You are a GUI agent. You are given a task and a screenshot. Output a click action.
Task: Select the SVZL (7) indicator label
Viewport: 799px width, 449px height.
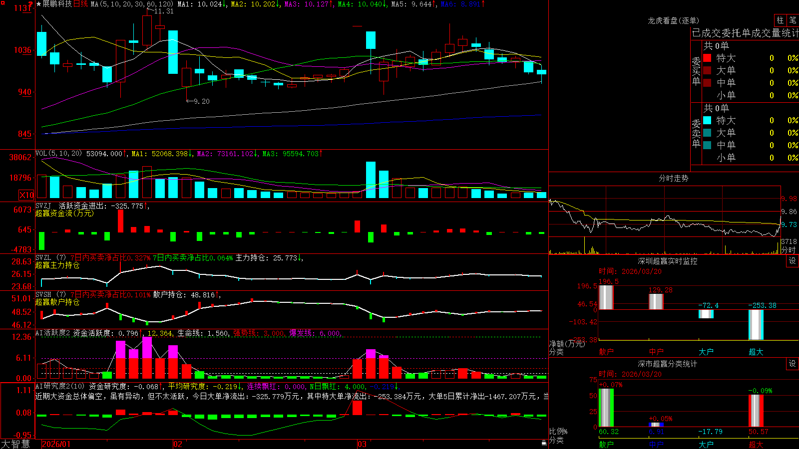click(50, 258)
